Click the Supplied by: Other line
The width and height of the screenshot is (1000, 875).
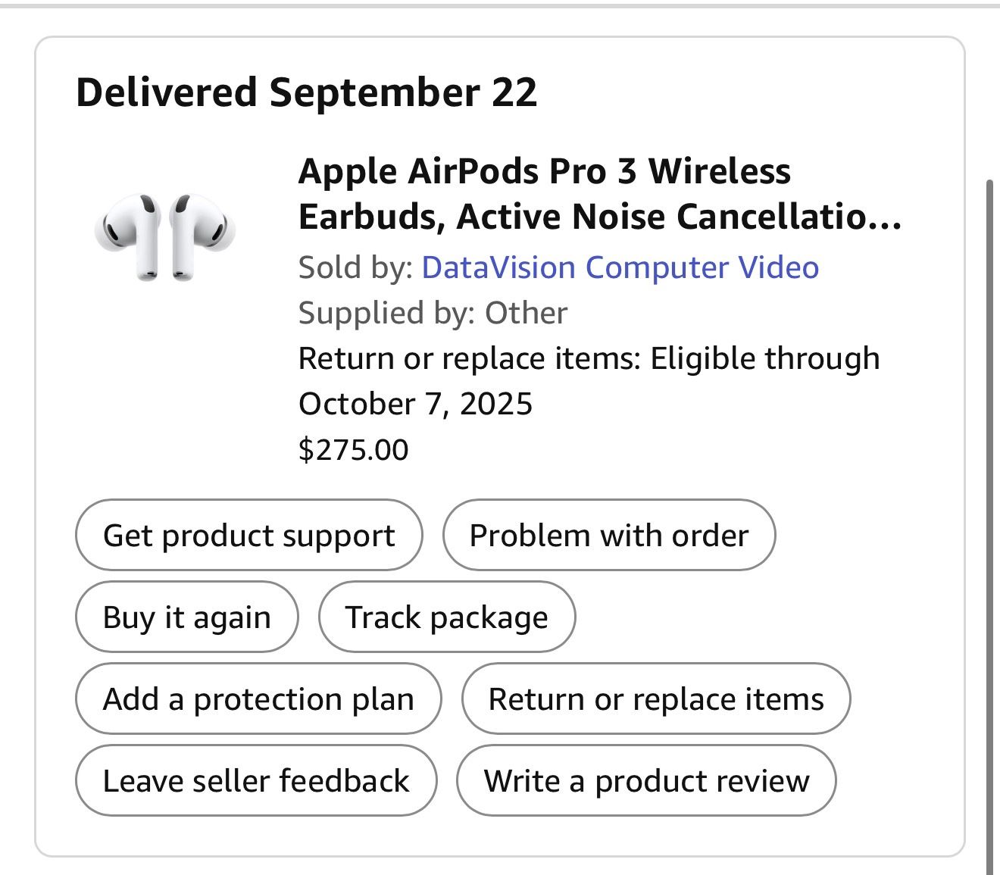[433, 313]
